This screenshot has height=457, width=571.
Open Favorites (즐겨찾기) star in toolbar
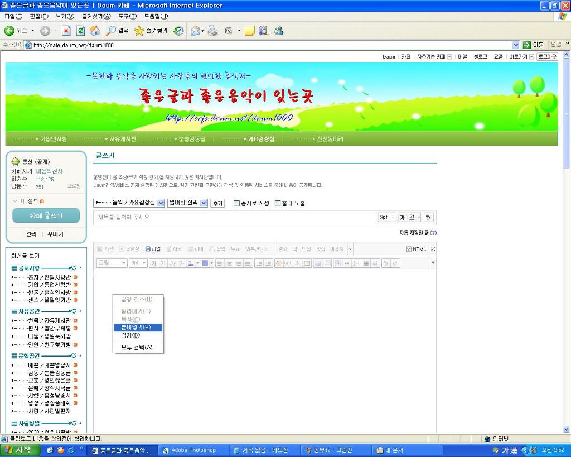(151, 31)
